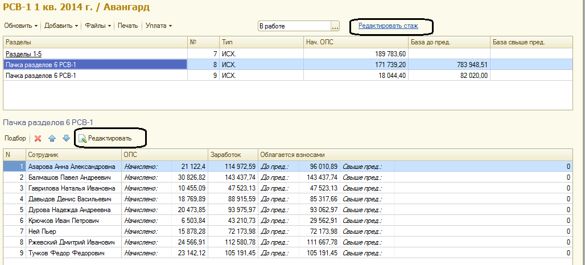Screen dimensions: 585x265
Task: Open the Файлы dropdown menu
Action: point(98,26)
